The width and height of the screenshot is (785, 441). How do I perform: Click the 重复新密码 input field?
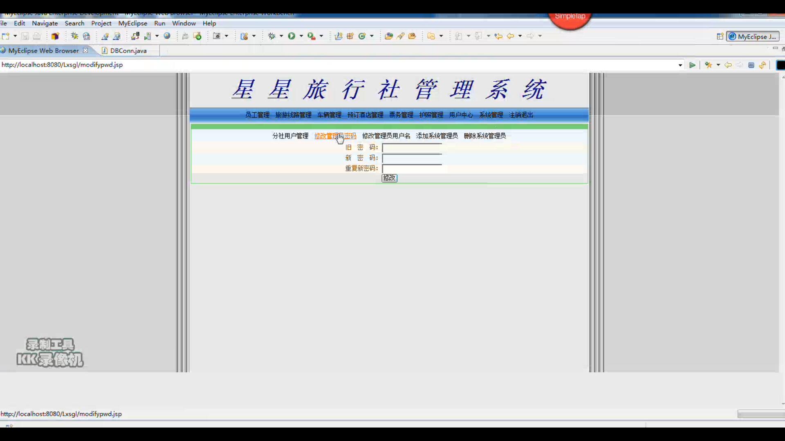coord(412,169)
